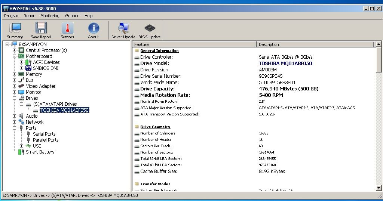Select the Serial Ports tree item
Image resolution: width=383 pixels, height=201 pixels.
pyautogui.click(x=44, y=134)
